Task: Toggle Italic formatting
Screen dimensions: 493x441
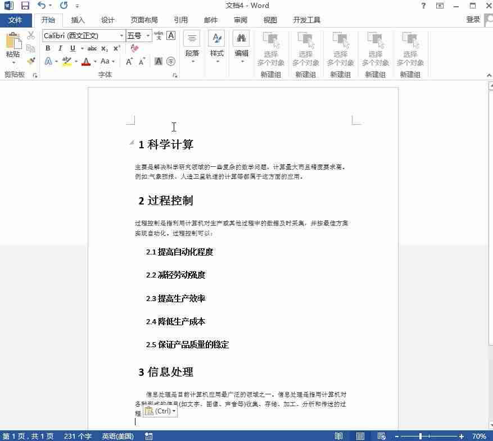Action: (60, 48)
